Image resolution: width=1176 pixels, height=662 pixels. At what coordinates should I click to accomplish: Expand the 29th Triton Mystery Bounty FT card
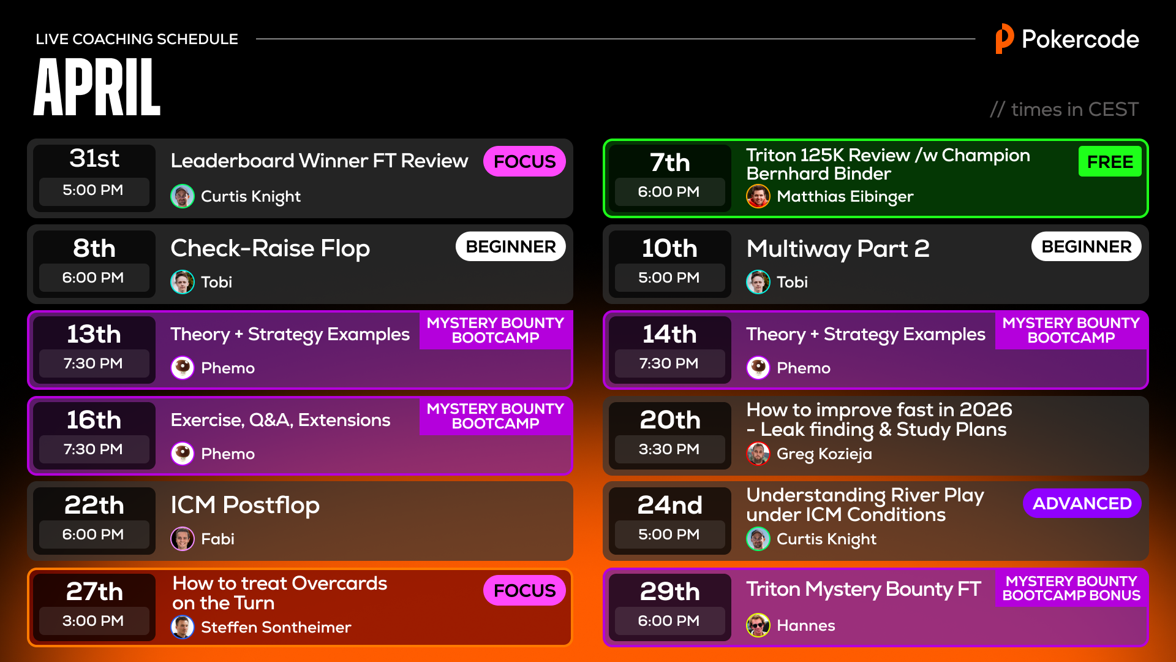pos(876,607)
